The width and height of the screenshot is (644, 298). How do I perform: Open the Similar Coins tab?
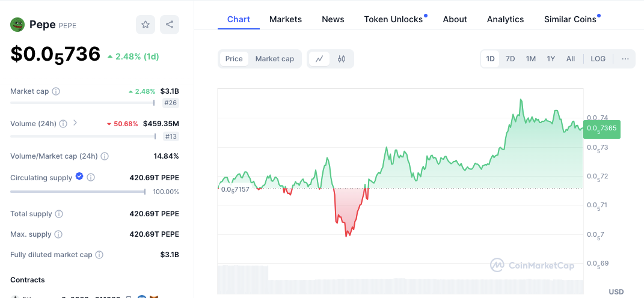coord(570,19)
